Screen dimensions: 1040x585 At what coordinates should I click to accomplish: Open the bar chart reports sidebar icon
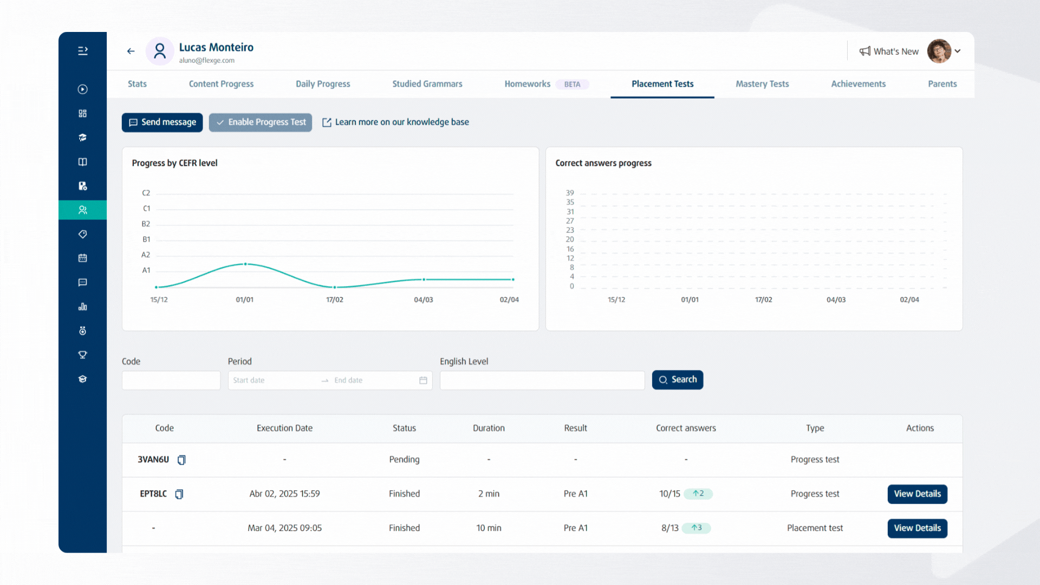pos(83,307)
